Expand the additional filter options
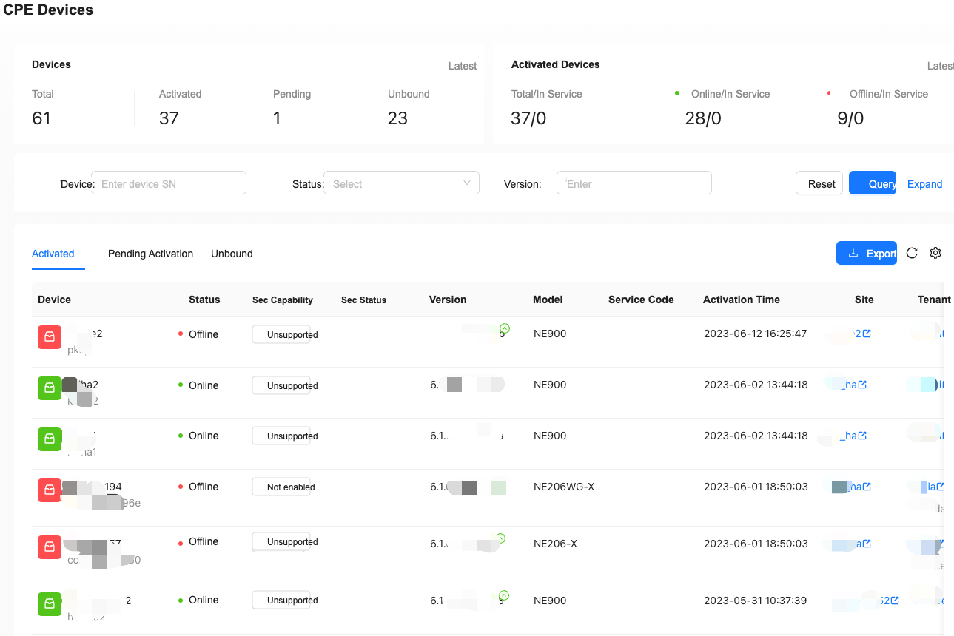This screenshot has height=636, width=954. tap(925, 184)
